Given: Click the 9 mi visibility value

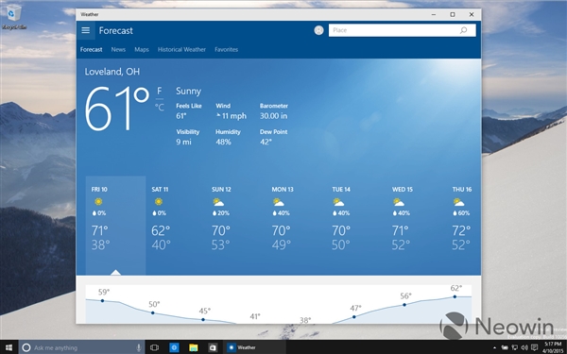Looking at the screenshot, I should click(x=183, y=142).
